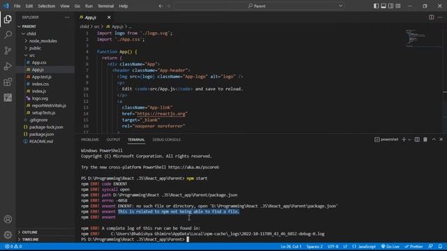Open the View menu
Screen dimensions: 447x251
[x=65, y=6]
